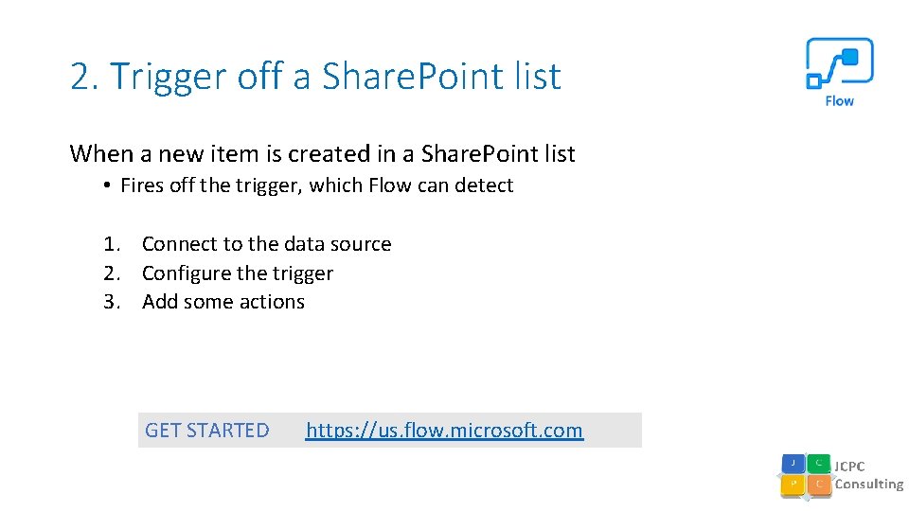Click the GET STARTED text
Image resolution: width=909 pixels, height=511 pixels.
(x=206, y=431)
